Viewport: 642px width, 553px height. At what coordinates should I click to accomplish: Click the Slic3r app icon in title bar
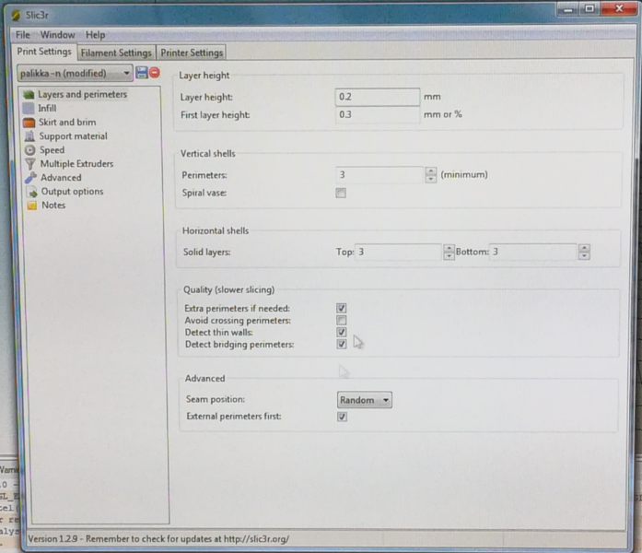point(16,15)
